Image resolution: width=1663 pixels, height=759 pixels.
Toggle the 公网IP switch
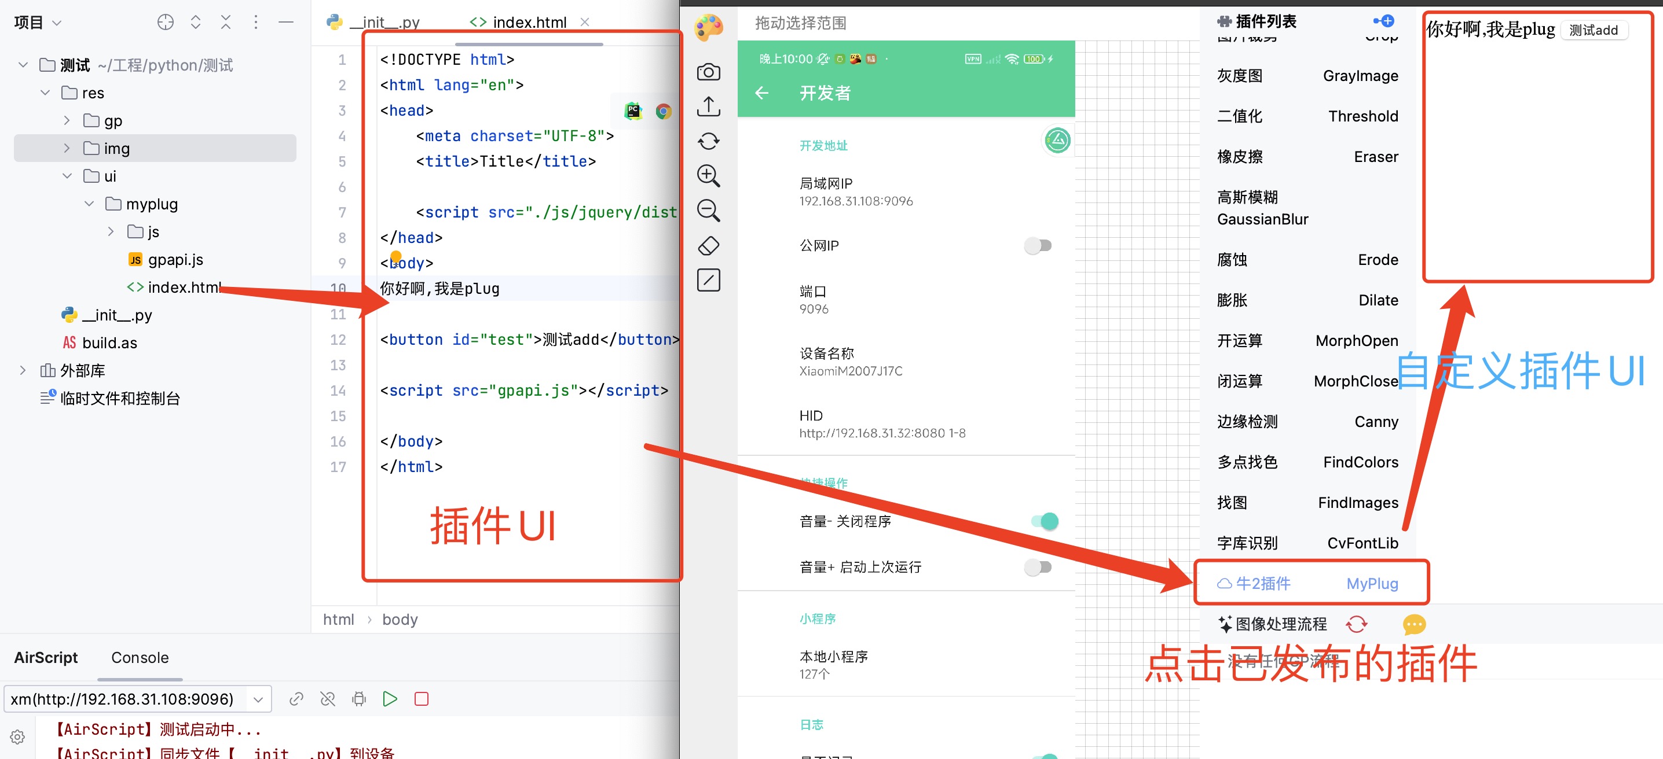click(x=1038, y=246)
